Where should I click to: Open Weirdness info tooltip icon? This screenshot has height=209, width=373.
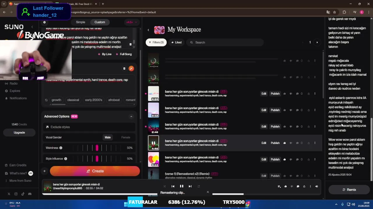click(61, 148)
